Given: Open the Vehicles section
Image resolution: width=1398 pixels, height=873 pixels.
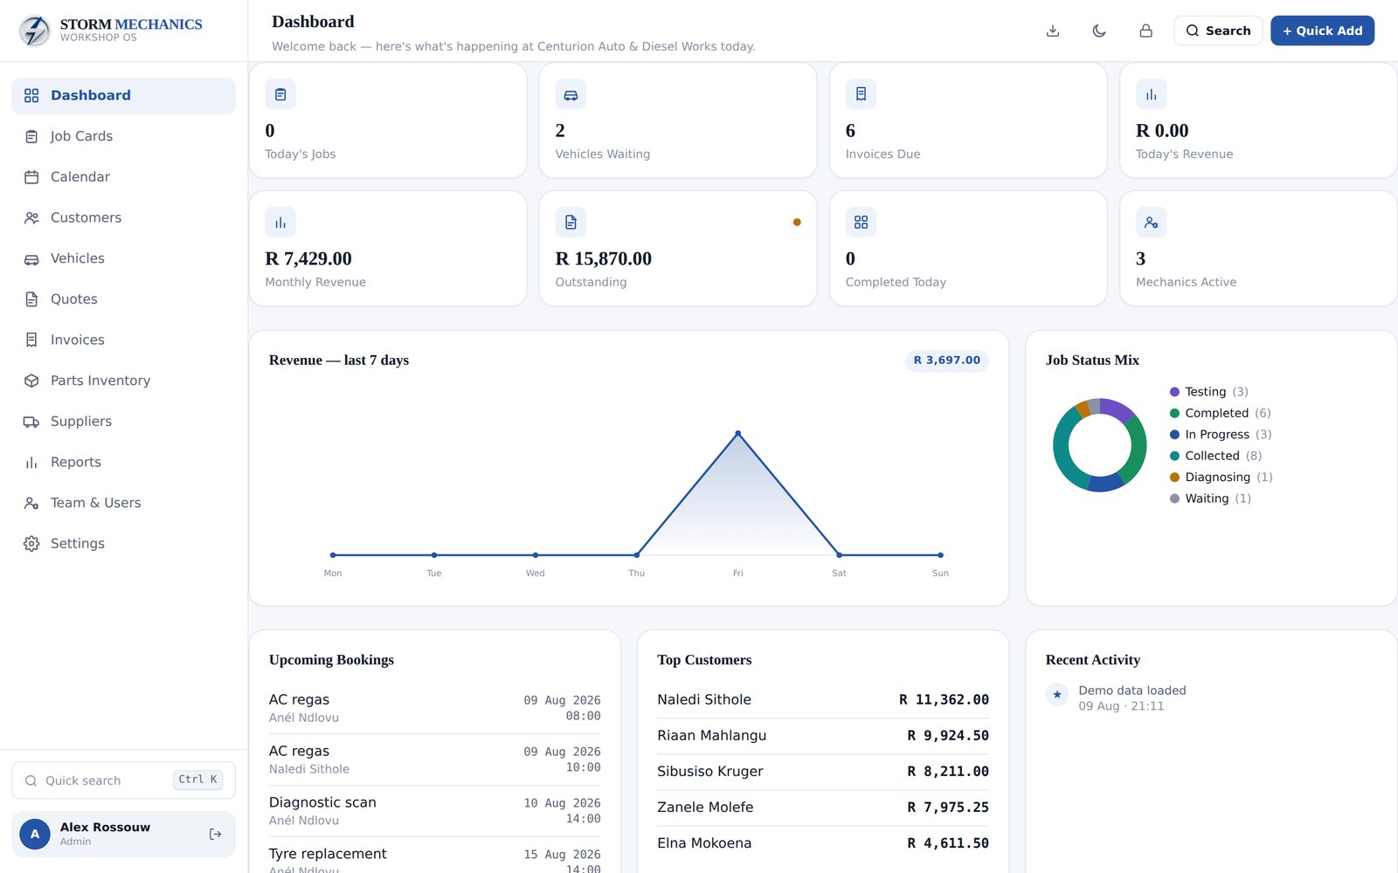Looking at the screenshot, I should tap(123, 258).
